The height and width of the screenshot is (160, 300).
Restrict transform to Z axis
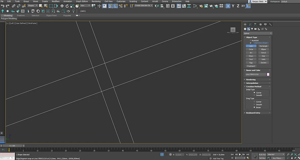click(238, 6)
